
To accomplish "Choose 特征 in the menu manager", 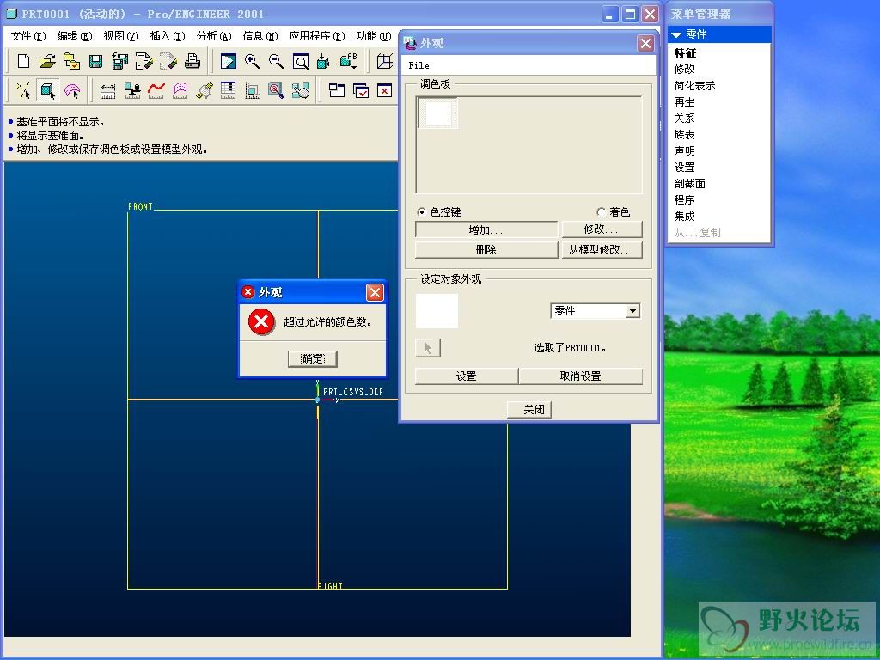I will 685,52.
